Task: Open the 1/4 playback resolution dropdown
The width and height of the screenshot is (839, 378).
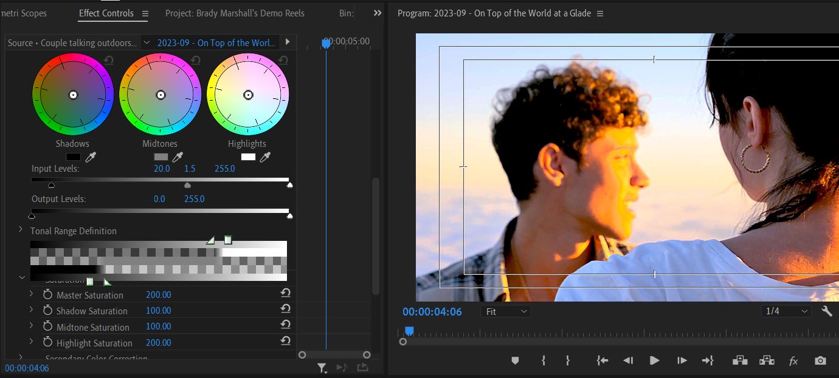Action: [786, 311]
